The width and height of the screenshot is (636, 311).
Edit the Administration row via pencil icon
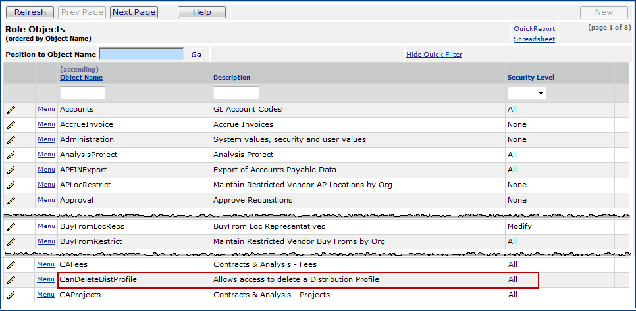(x=11, y=140)
